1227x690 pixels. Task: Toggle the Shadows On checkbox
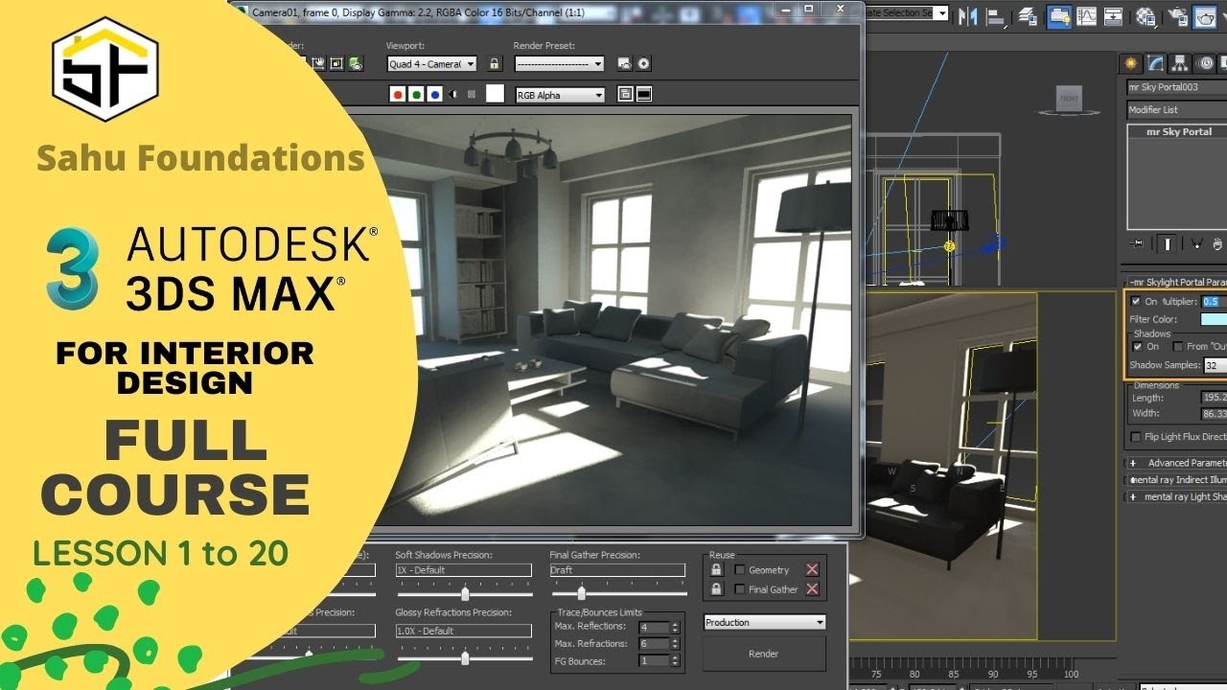[1138, 347]
